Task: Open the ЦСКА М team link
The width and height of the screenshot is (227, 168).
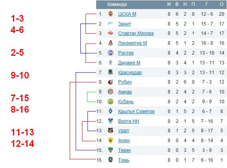Action: click(x=127, y=14)
